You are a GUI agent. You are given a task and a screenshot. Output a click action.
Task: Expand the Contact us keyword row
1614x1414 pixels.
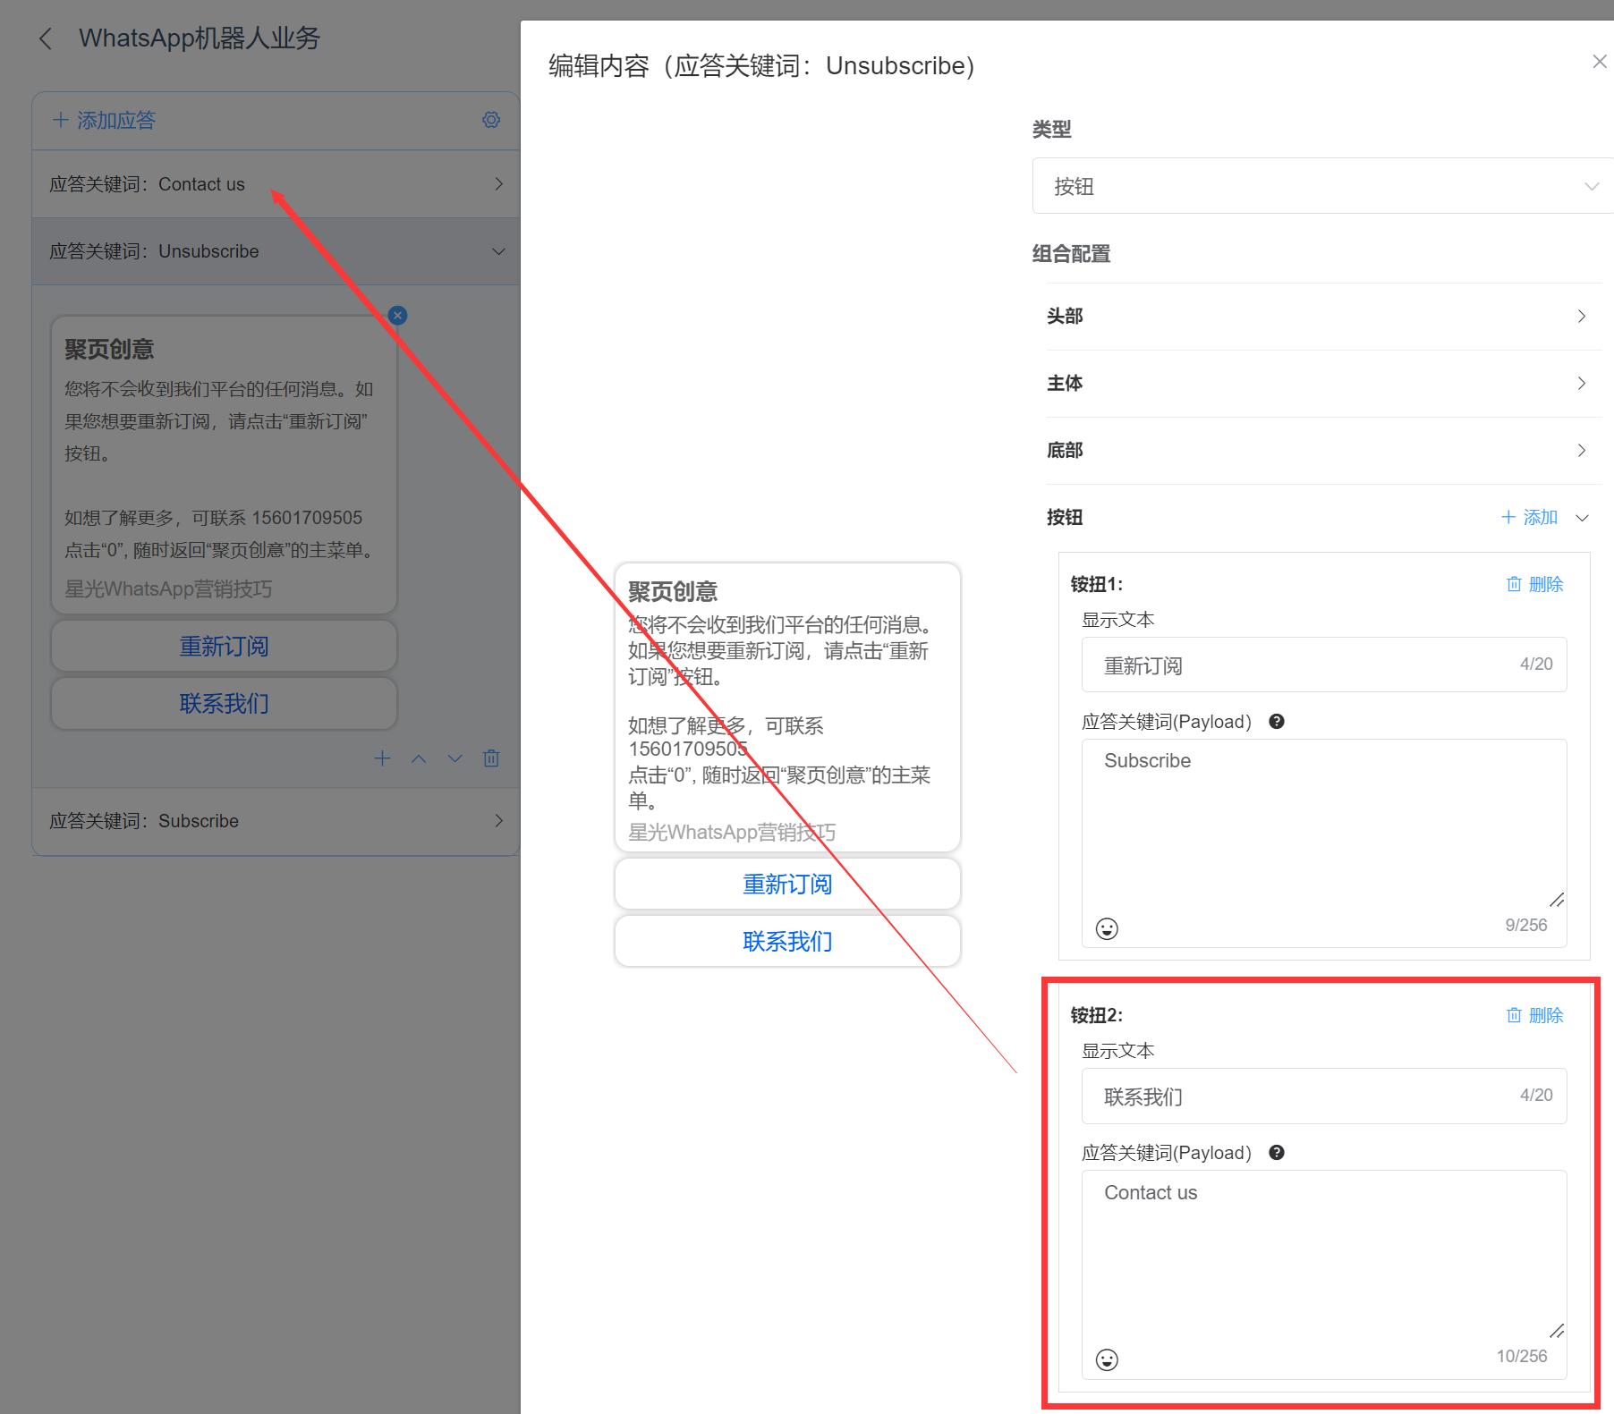pyautogui.click(x=276, y=184)
